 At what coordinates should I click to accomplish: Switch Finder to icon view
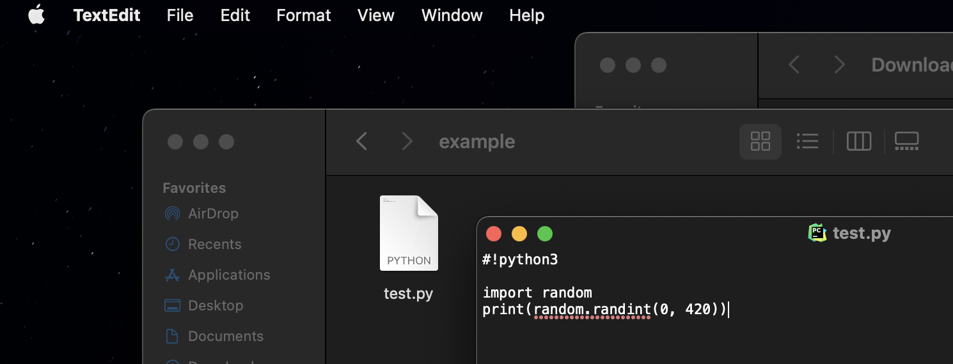pos(760,141)
